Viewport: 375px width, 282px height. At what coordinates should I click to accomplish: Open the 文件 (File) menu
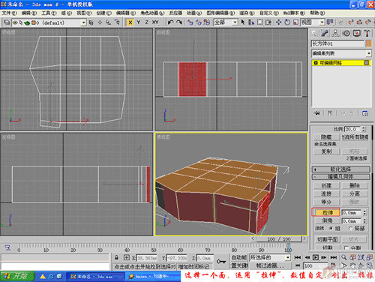pyautogui.click(x=9, y=13)
